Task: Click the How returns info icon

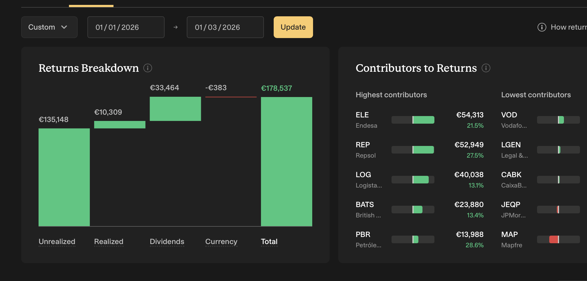Action: (542, 27)
